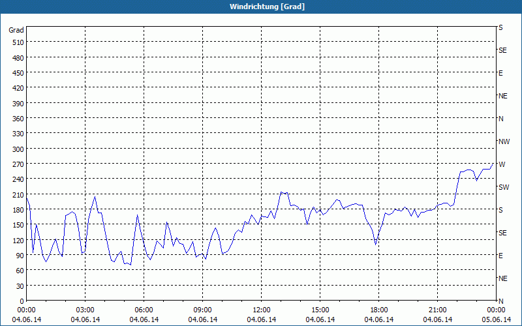Click the 05.06.14 date label

496,319
